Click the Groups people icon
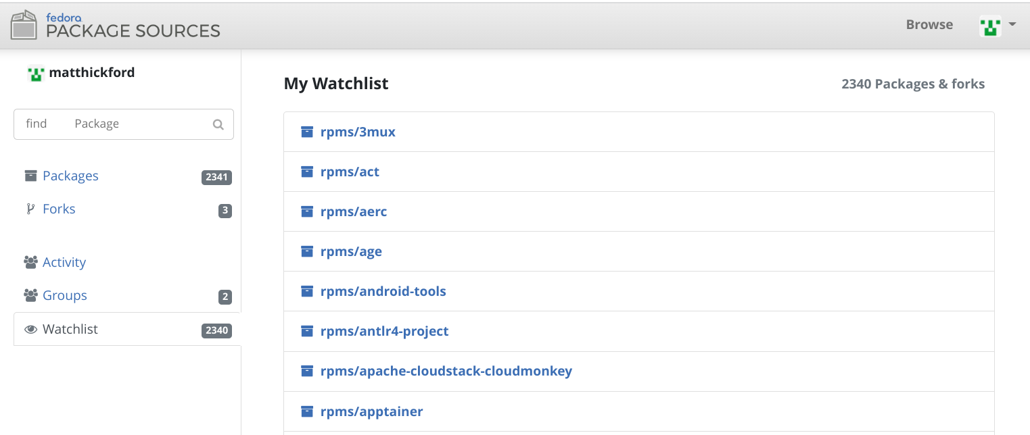This screenshot has height=435, width=1030. [x=30, y=295]
